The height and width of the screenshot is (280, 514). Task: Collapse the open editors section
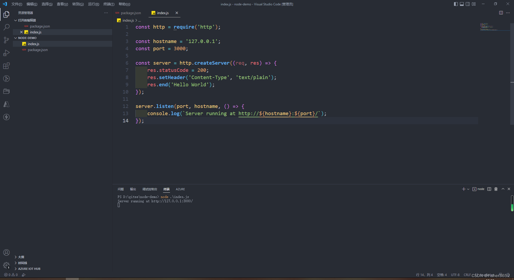pyautogui.click(x=16, y=20)
